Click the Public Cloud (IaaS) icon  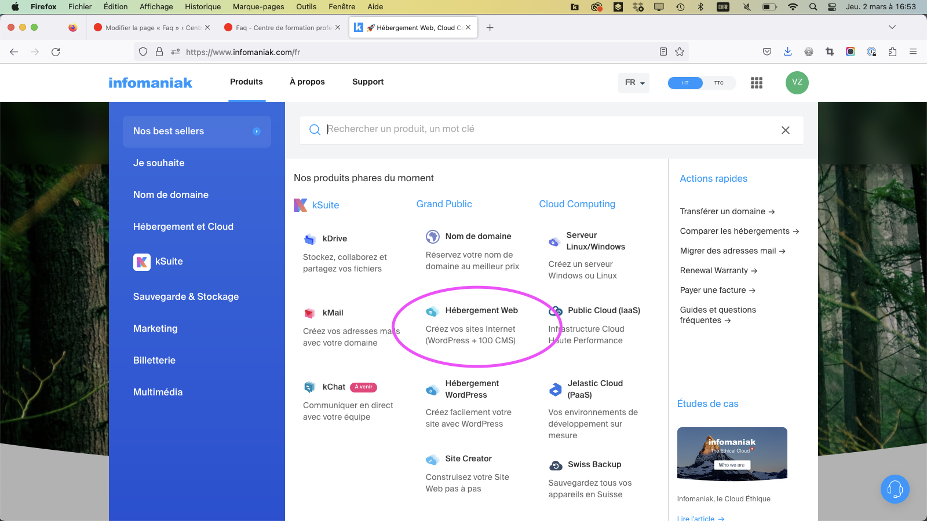coord(556,311)
